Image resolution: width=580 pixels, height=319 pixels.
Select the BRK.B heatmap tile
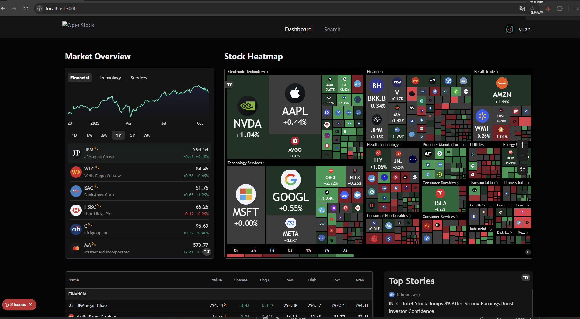(377, 93)
